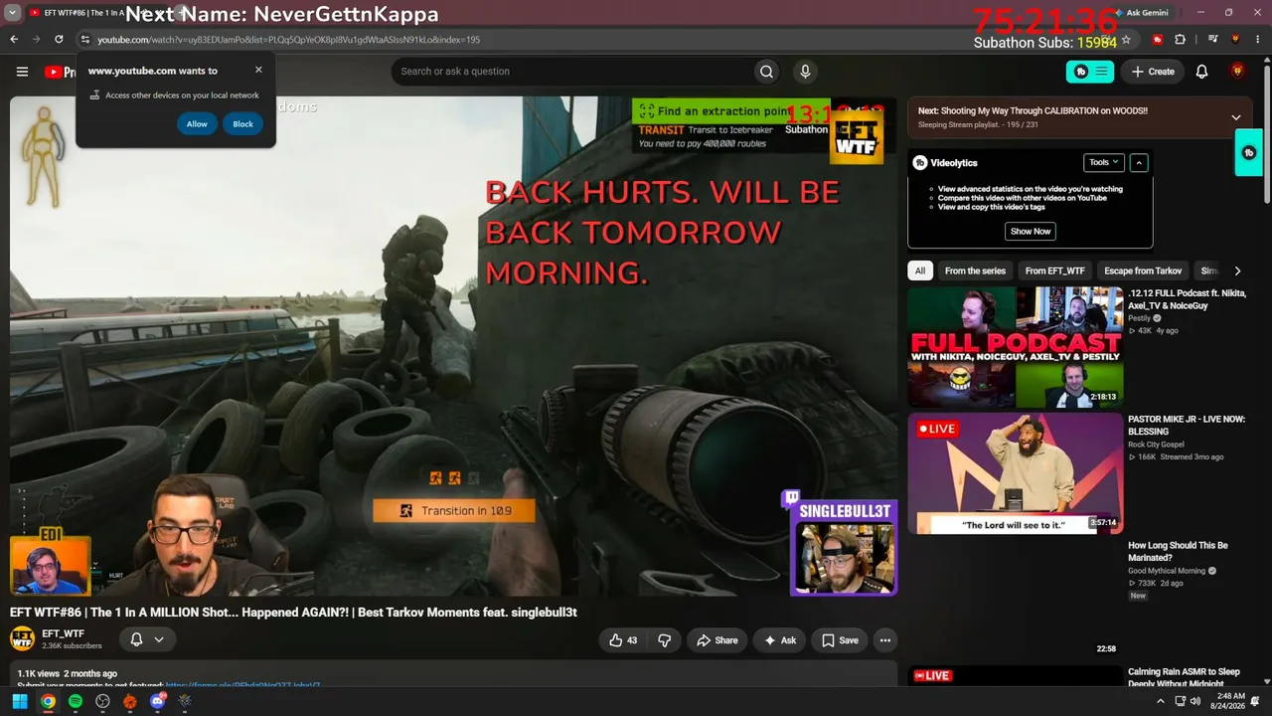The height and width of the screenshot is (716, 1272).
Task: Like the video with thumbs up
Action: [623, 640]
